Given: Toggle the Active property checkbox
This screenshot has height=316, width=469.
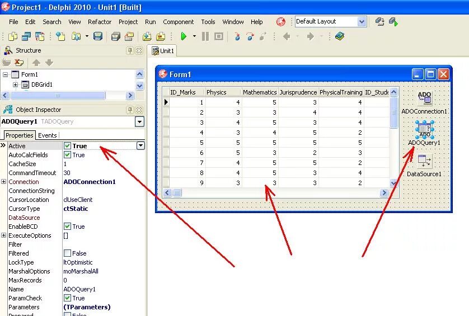Looking at the screenshot, I should pyautogui.click(x=67, y=146).
